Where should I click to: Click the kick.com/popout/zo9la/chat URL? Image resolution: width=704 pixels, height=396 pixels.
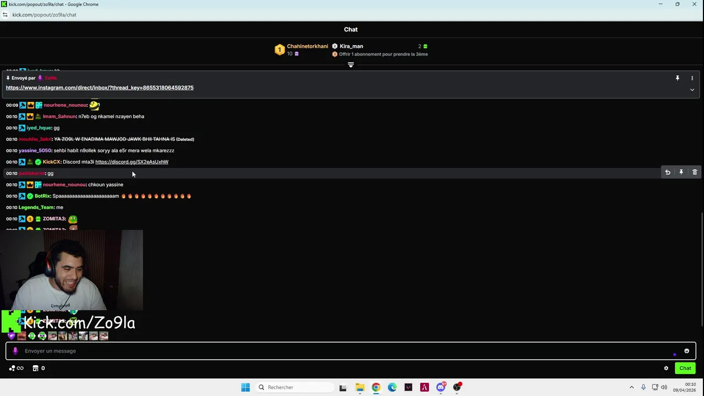point(45,15)
